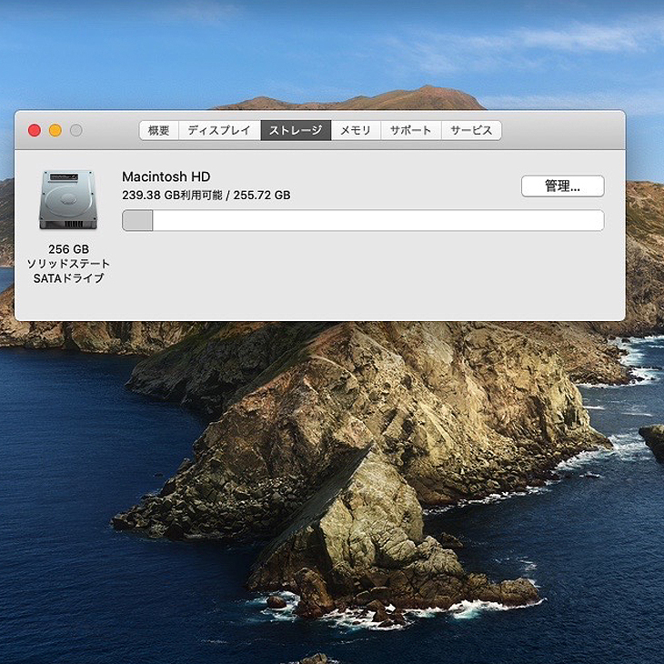
Task: Click the gray used segment of storage bar
Action: click(137, 221)
